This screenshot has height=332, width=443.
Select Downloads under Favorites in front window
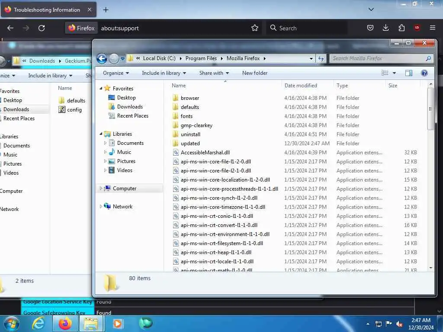click(x=130, y=107)
